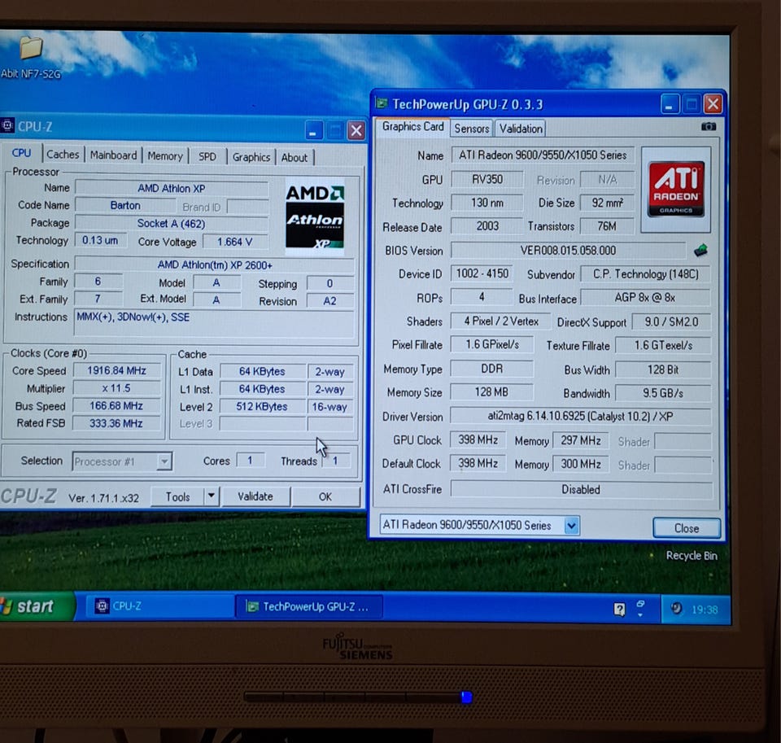Select the Graphics Card tab in GPU-Z
The height and width of the screenshot is (743, 781).
coord(413,127)
